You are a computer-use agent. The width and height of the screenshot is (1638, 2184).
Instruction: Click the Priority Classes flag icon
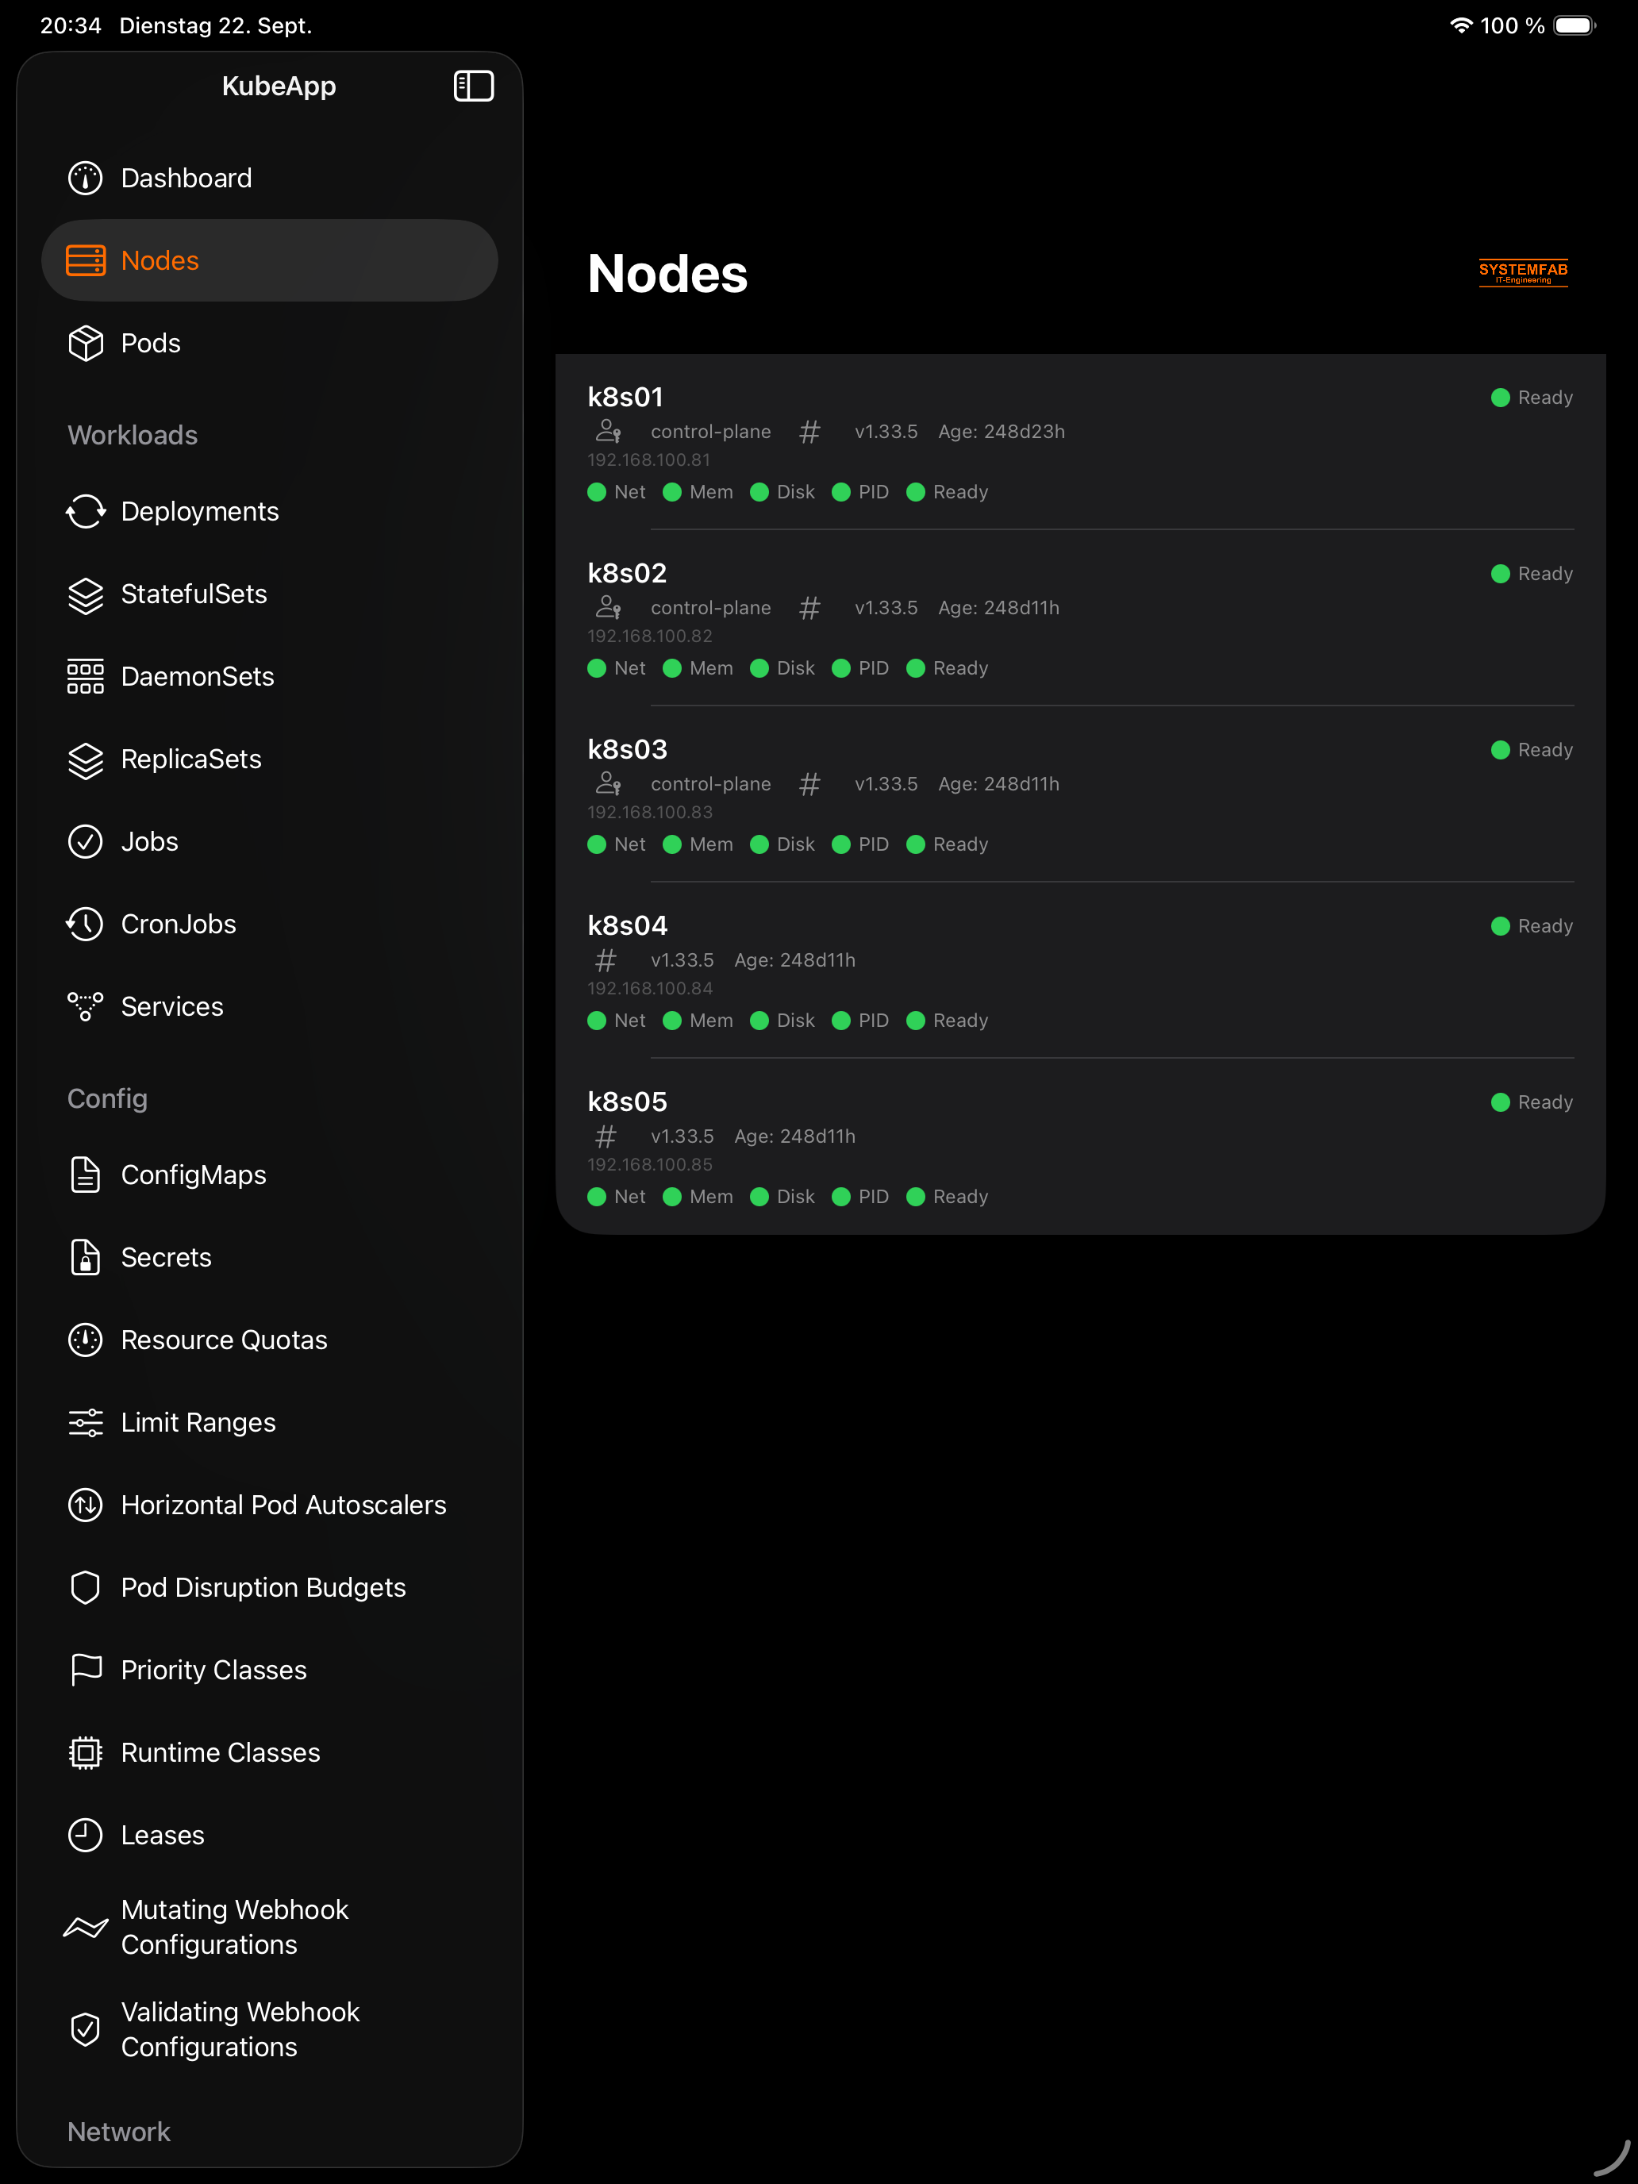click(x=86, y=1671)
